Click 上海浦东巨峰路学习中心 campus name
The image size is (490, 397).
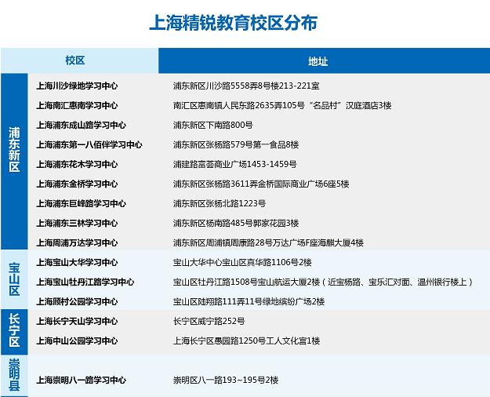[x=81, y=204]
